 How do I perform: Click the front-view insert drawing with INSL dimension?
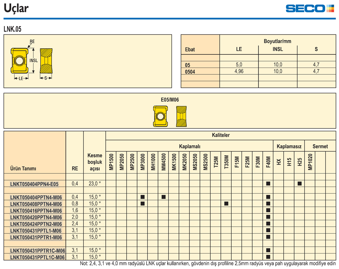(x=19, y=60)
